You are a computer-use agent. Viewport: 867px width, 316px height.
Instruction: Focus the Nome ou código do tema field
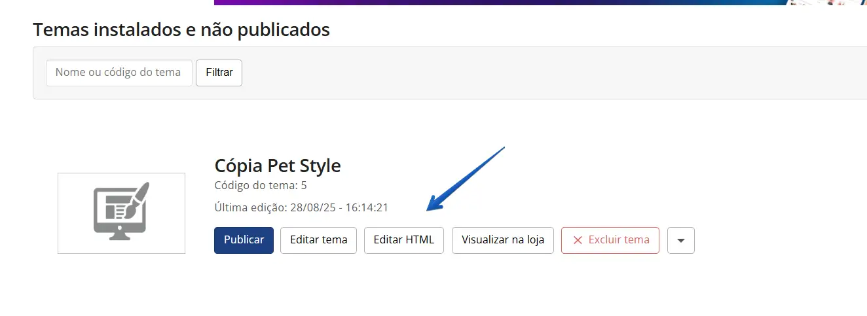(119, 73)
